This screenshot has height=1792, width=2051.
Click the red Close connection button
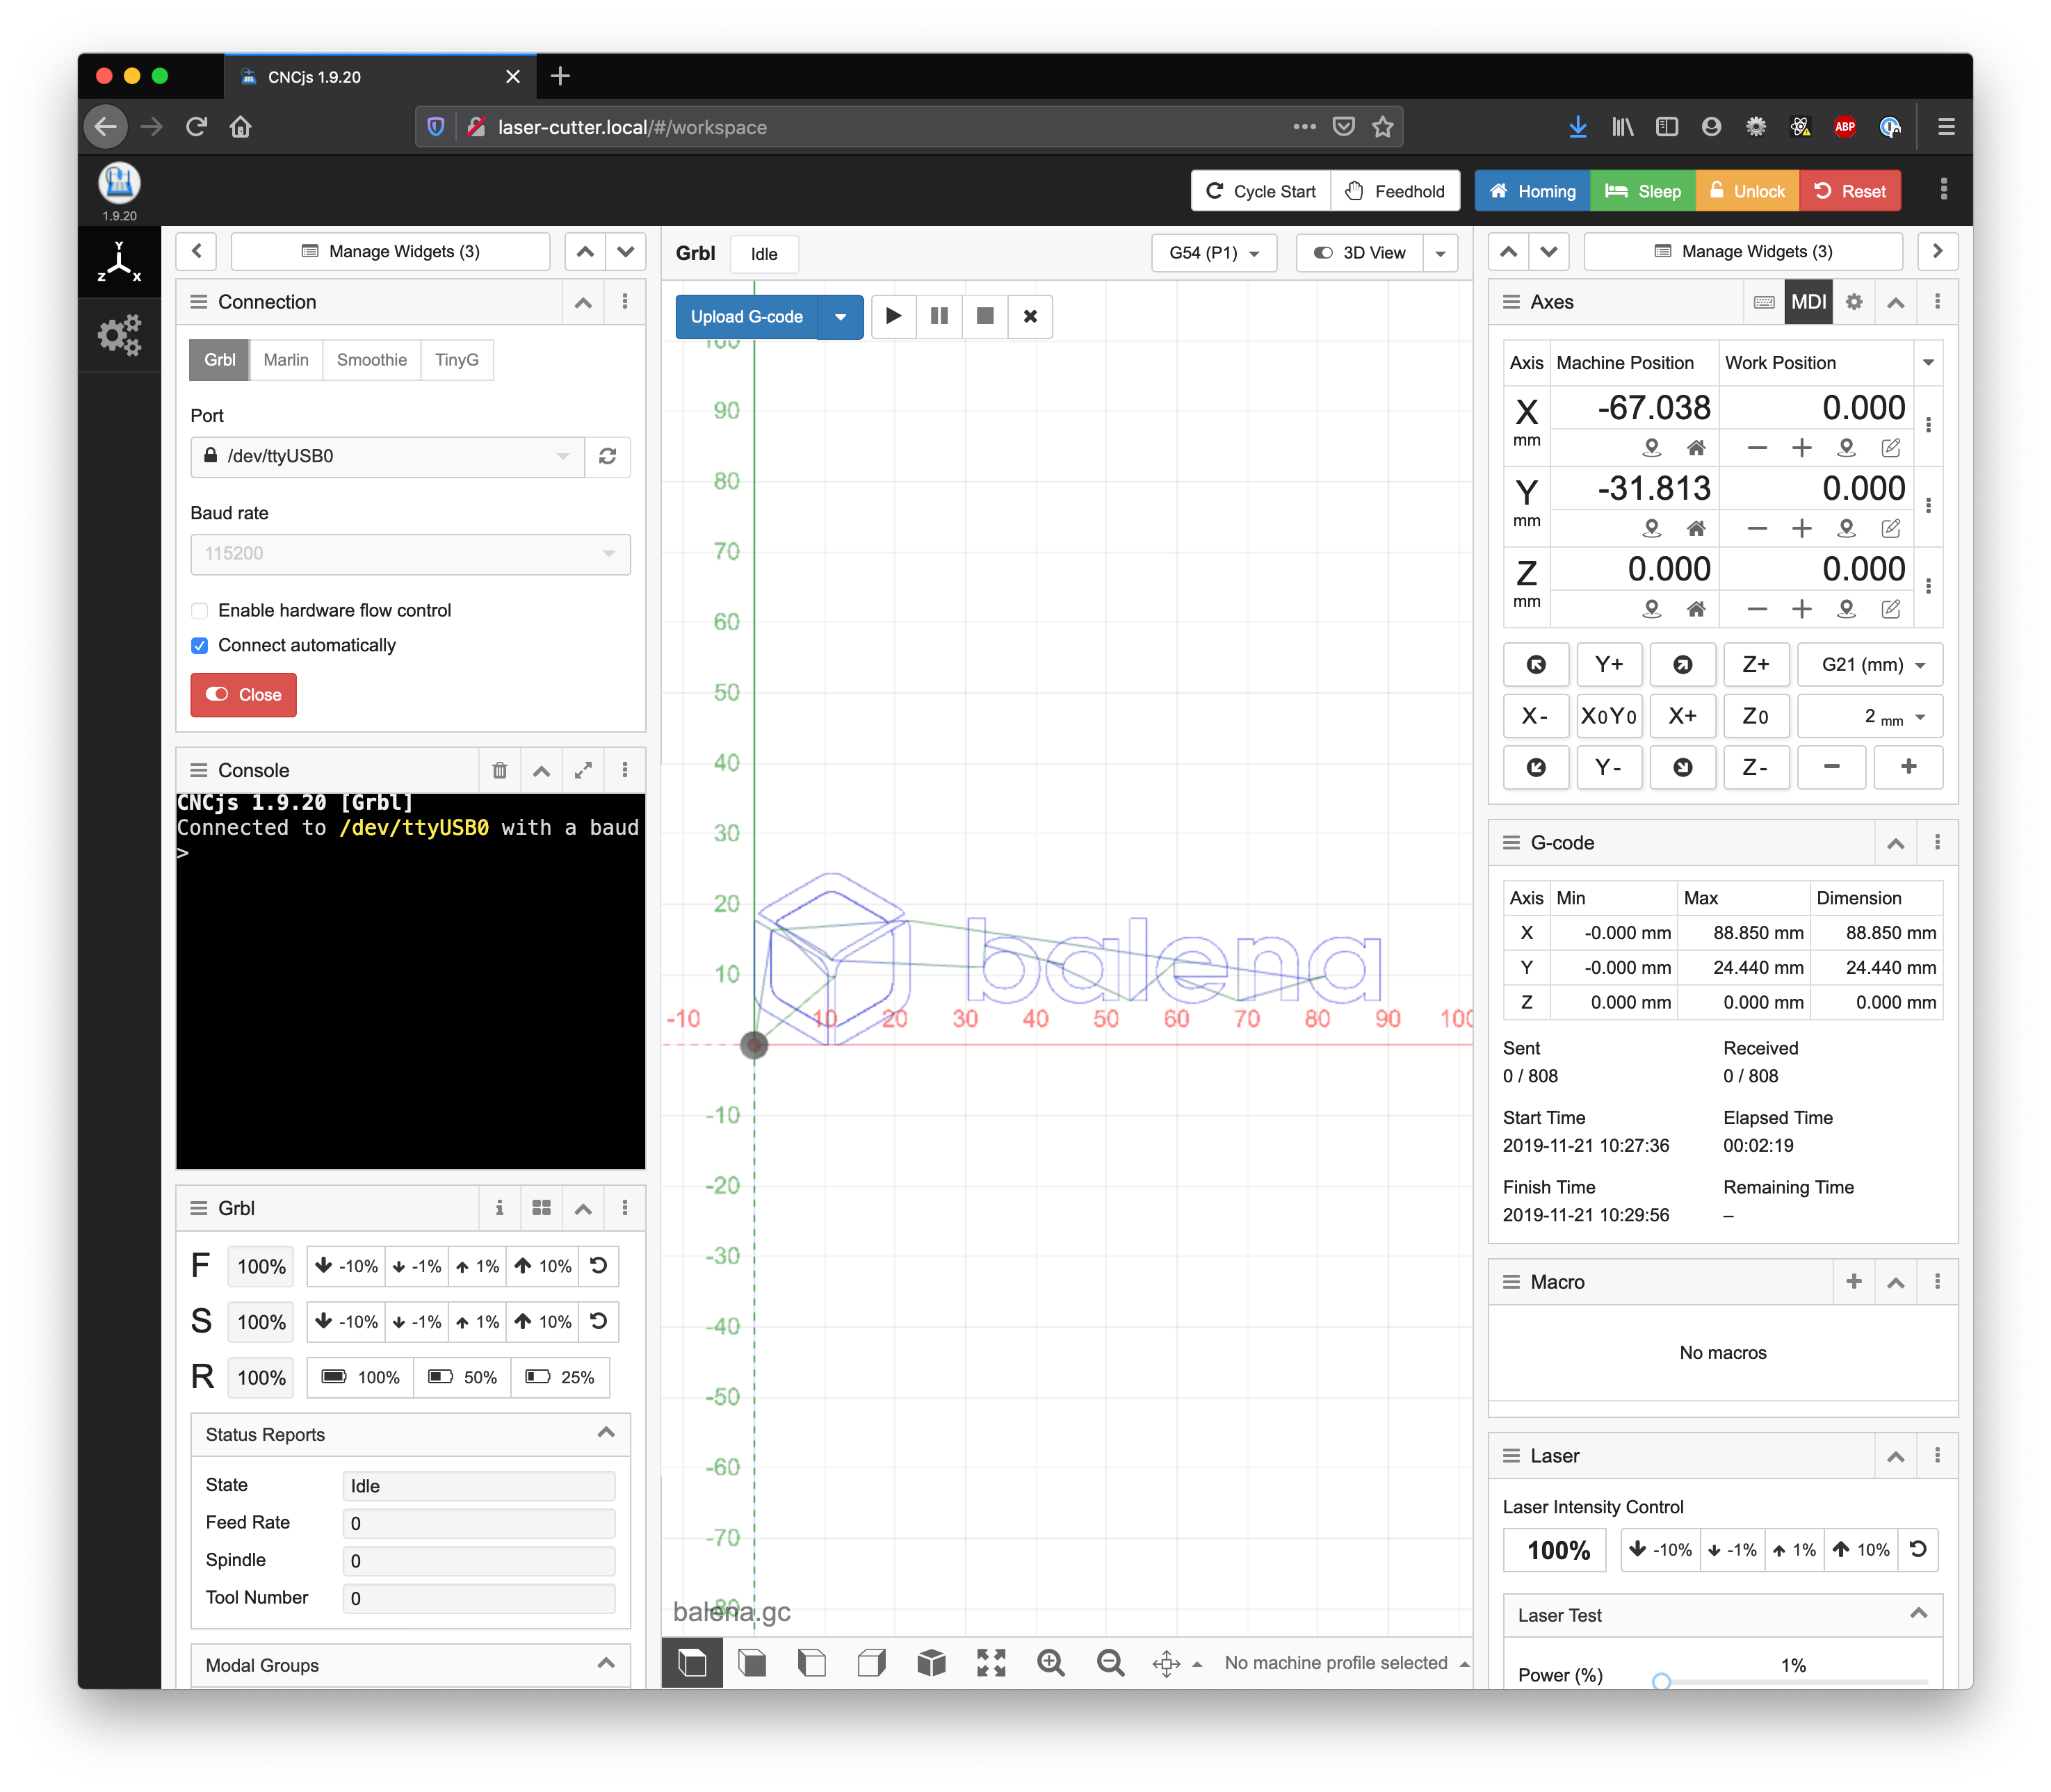244,695
